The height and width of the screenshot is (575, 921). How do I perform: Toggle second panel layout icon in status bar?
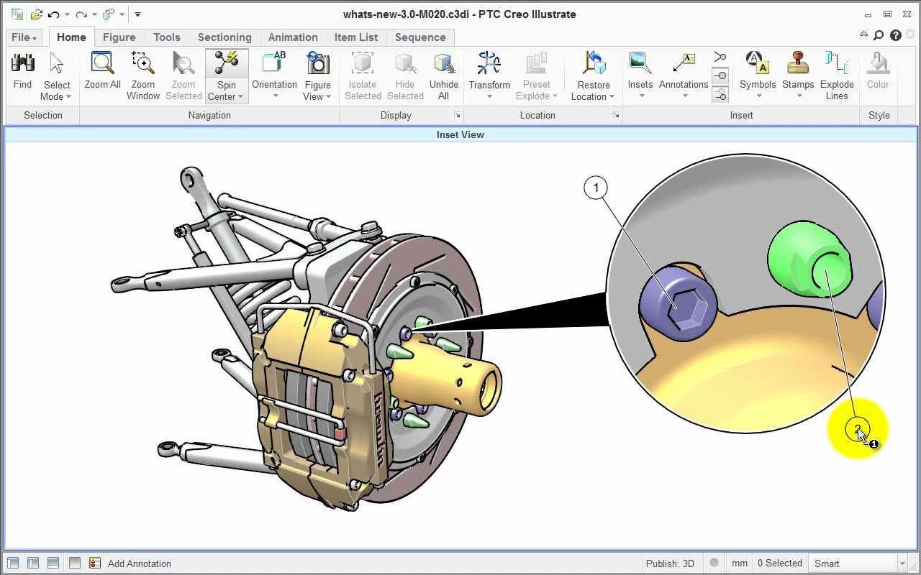point(33,563)
